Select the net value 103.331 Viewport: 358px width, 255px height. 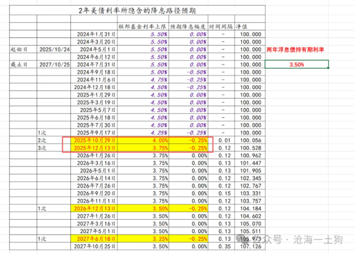[x=250, y=193]
